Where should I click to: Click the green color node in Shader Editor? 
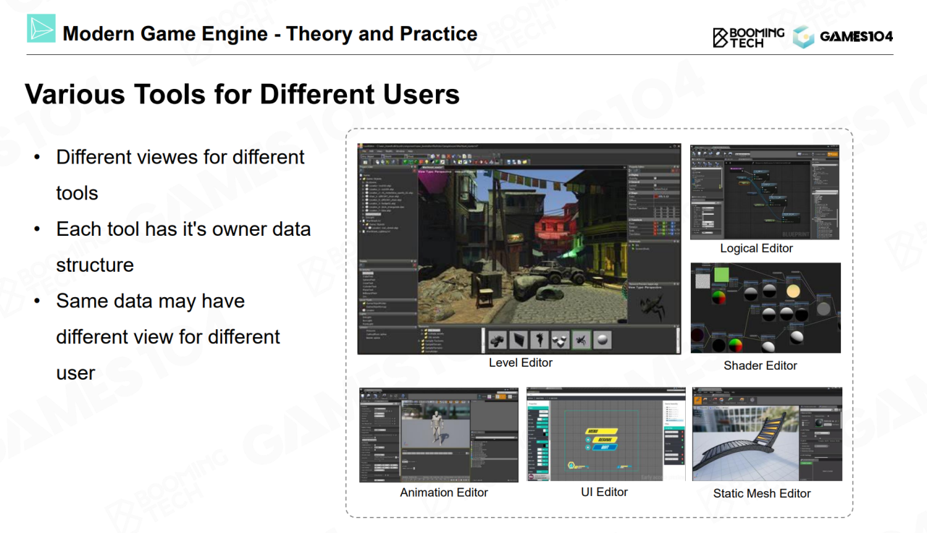721,275
